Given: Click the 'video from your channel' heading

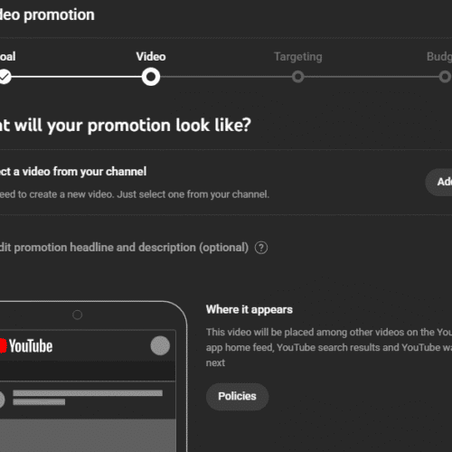Looking at the screenshot, I should pyautogui.click(x=84, y=172).
